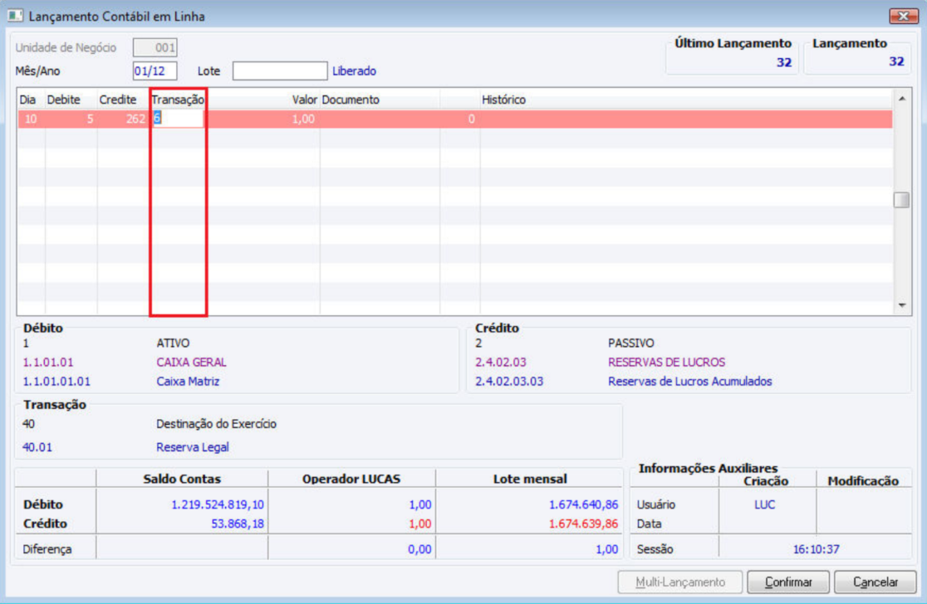
Task: Click RESERVAS DE LUCROS account name
Action: [666, 363]
